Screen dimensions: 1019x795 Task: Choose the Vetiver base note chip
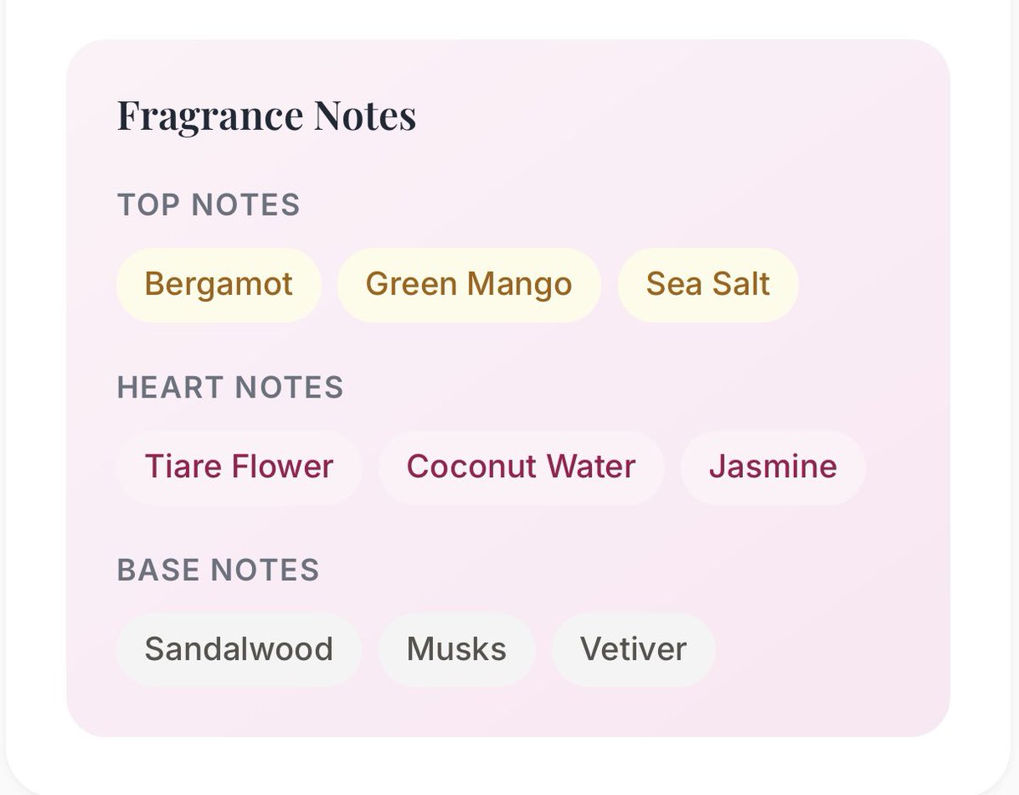(x=633, y=650)
